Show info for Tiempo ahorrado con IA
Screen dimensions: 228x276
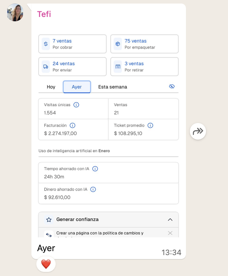click(x=95, y=169)
